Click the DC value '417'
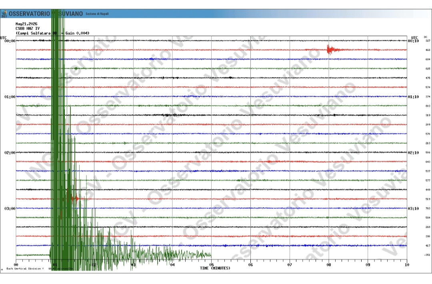 tap(428, 246)
